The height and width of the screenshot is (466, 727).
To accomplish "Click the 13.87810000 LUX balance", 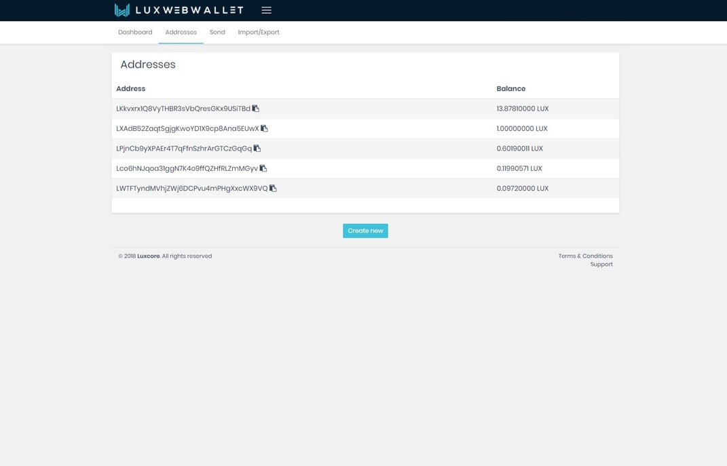I will click(x=523, y=109).
